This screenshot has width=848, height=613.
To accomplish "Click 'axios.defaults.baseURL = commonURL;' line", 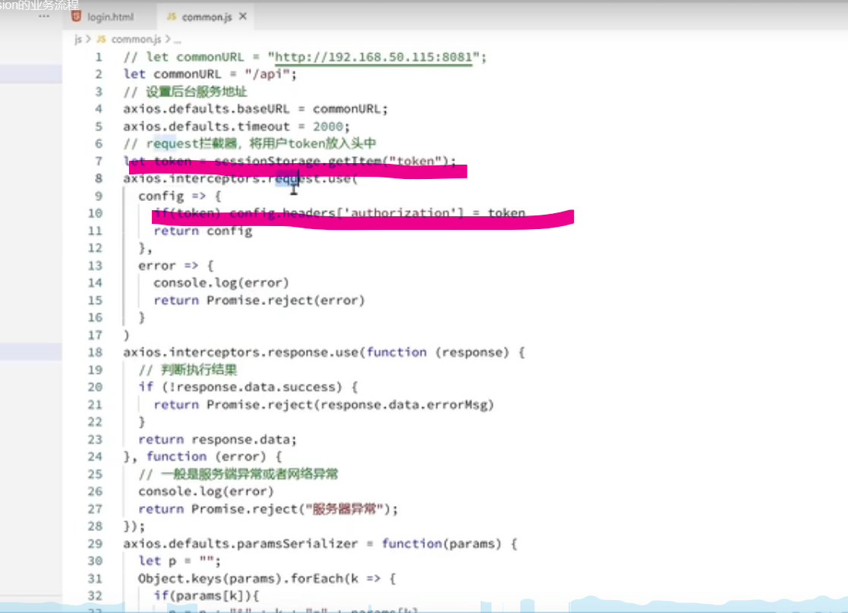I will tap(255, 108).
